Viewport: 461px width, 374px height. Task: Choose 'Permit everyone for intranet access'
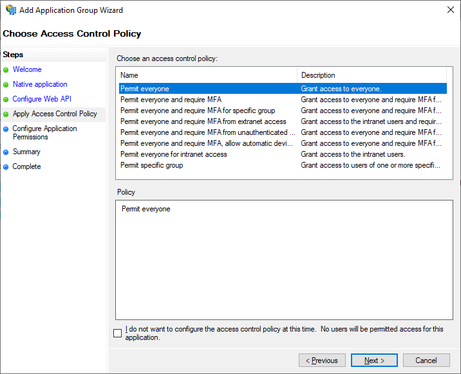[x=283, y=154]
